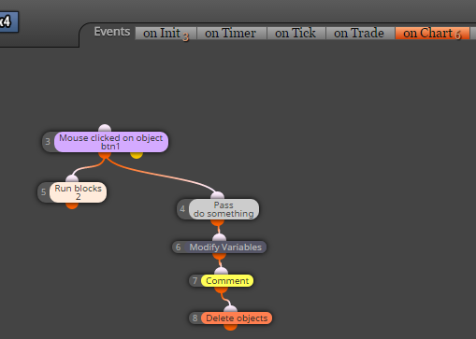Select the Run blocks 2 block
Screen dimensions: 476x339
pyautogui.click(x=78, y=192)
